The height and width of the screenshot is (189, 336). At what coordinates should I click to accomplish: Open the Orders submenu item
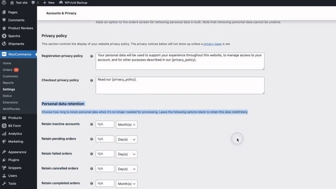click(7, 70)
